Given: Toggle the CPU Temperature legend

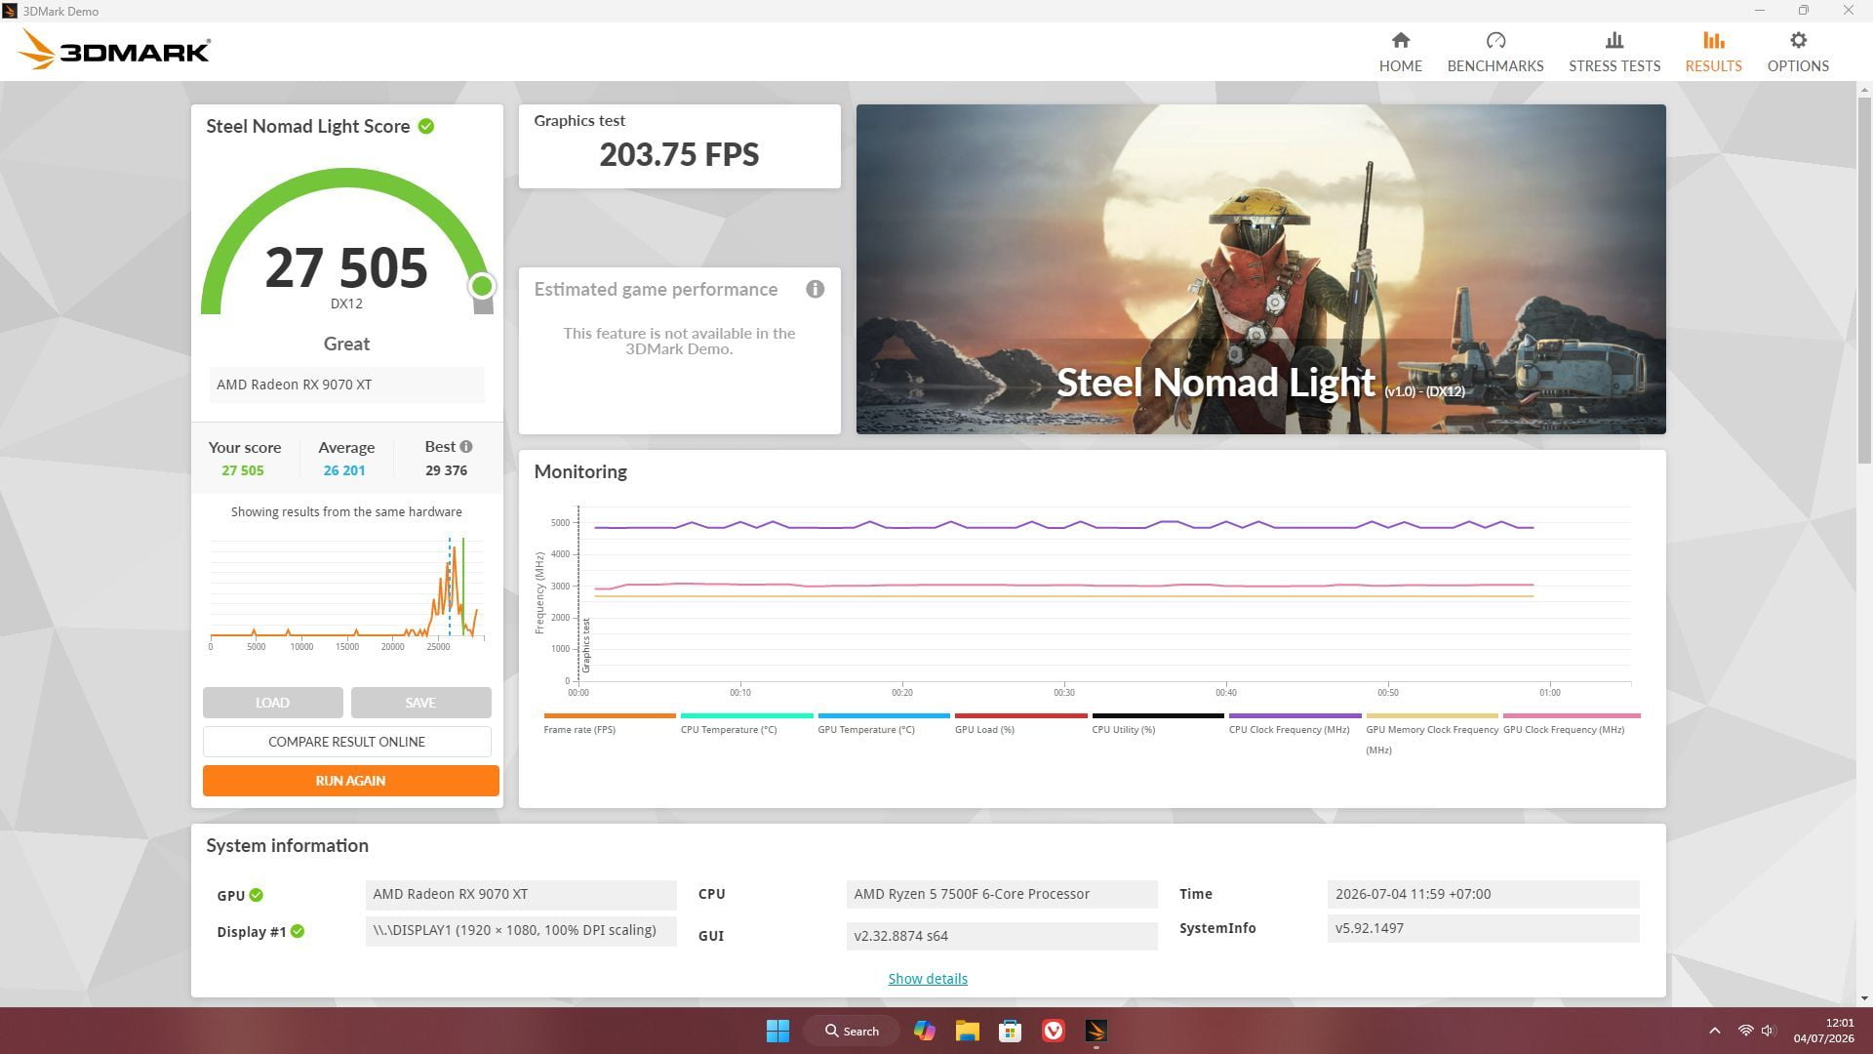Looking at the screenshot, I should [746, 723].
